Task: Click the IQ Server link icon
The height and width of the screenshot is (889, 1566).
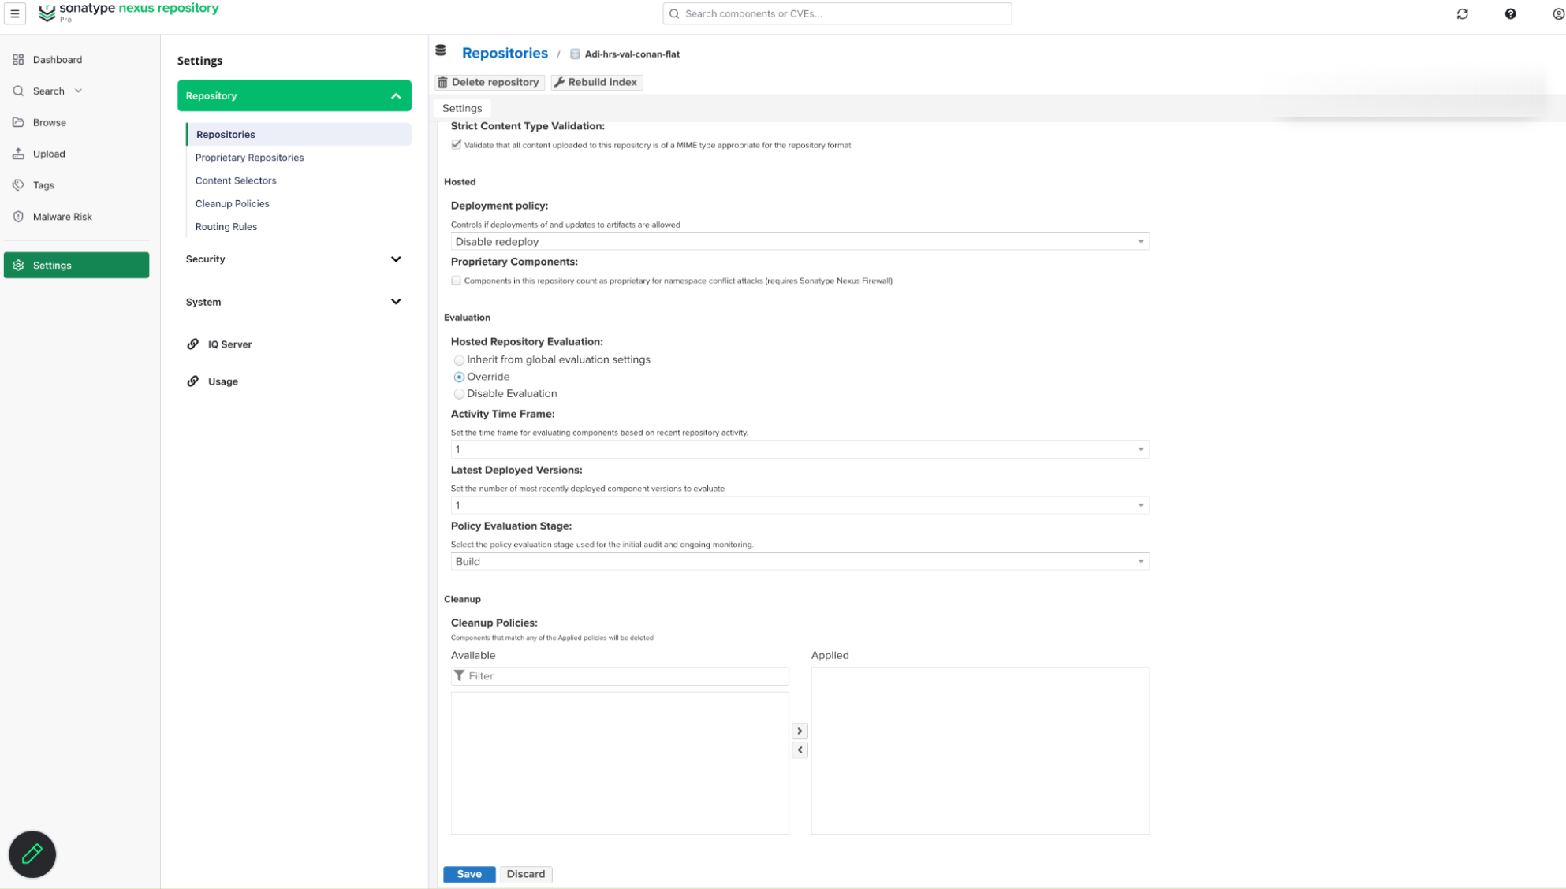Action: [x=192, y=344]
